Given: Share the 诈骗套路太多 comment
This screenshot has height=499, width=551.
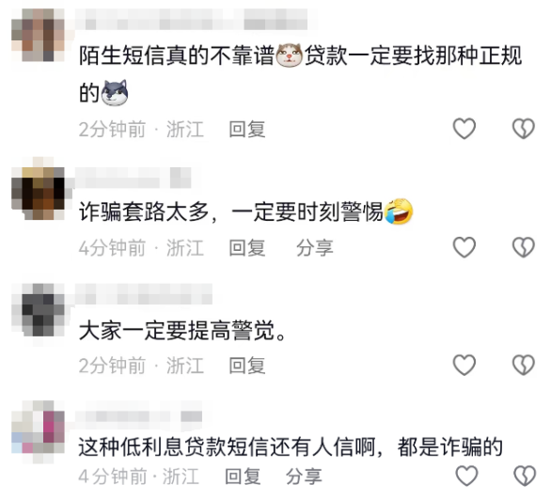Looking at the screenshot, I should click(314, 248).
